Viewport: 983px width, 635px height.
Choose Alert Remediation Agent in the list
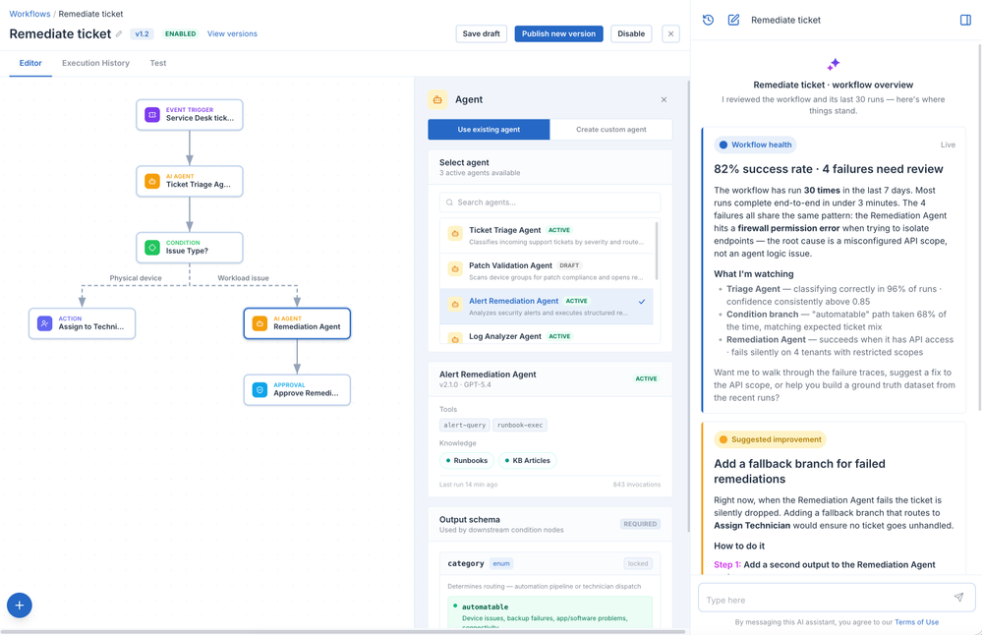[x=547, y=307]
